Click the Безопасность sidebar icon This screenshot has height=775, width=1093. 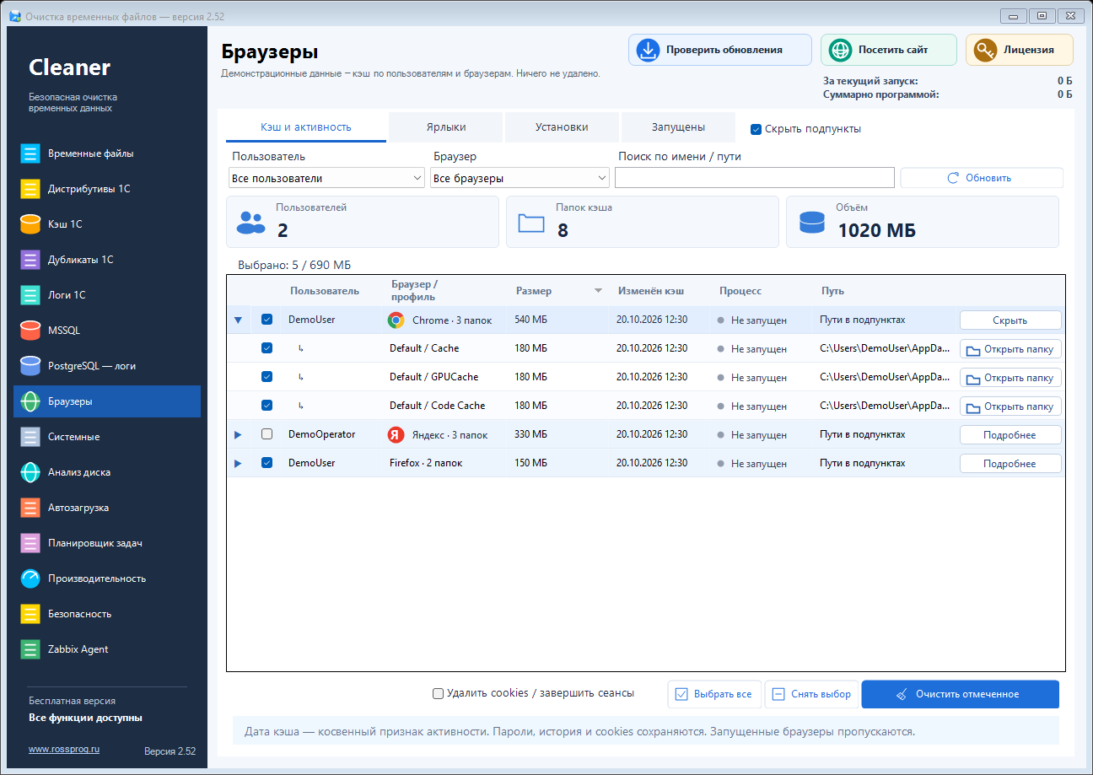tap(30, 614)
